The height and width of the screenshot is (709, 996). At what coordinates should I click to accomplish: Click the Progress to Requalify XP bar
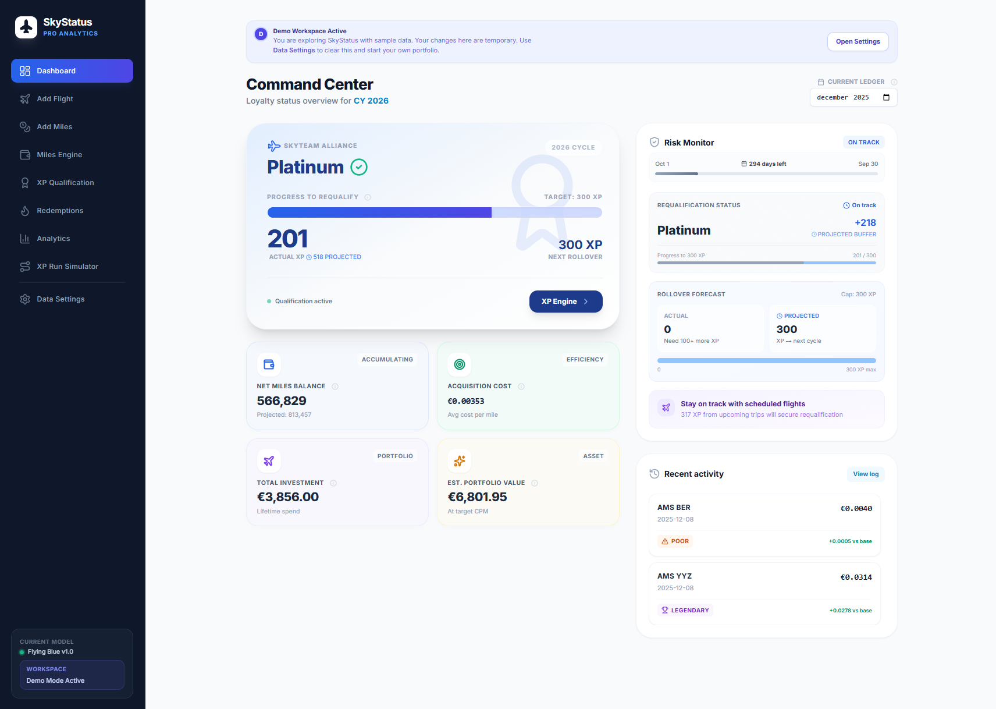coord(435,212)
